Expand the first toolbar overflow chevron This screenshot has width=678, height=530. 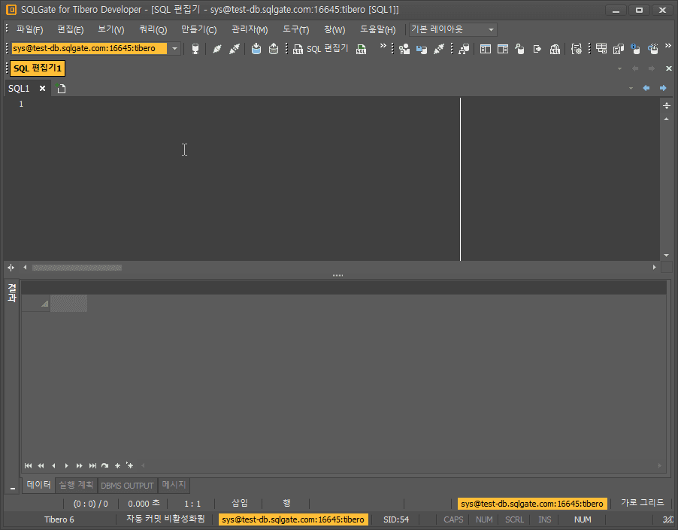pos(383,46)
